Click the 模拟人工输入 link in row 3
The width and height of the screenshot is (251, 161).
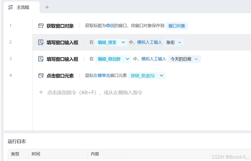(x=154, y=59)
